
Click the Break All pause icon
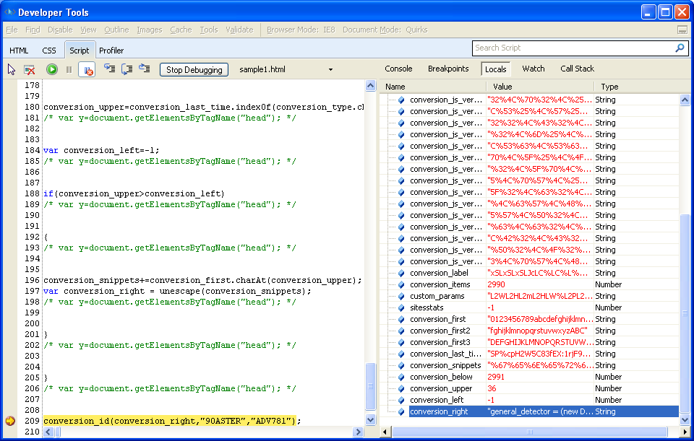(x=69, y=69)
